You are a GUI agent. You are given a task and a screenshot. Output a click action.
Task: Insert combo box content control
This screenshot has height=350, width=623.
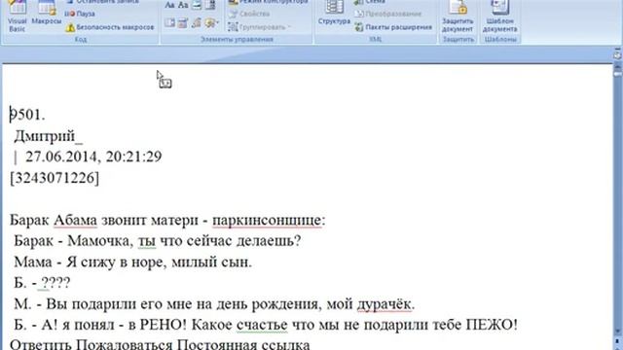pyautogui.click(x=211, y=5)
